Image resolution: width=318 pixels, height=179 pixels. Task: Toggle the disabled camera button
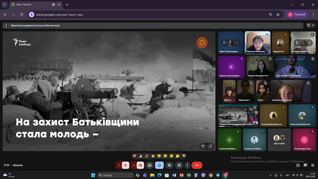point(140,165)
